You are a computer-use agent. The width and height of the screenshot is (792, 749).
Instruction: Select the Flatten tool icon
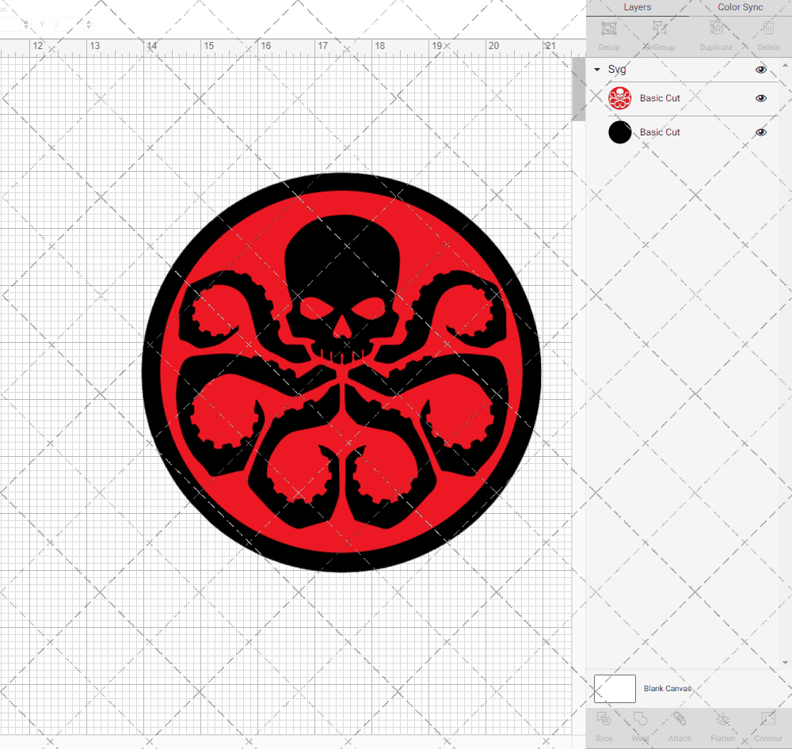[x=723, y=719]
